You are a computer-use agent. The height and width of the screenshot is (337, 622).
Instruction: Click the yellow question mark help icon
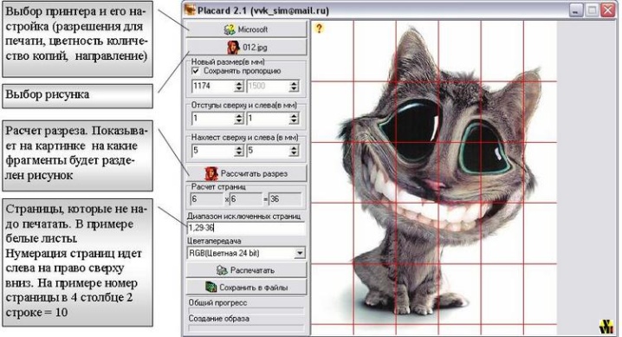click(319, 29)
